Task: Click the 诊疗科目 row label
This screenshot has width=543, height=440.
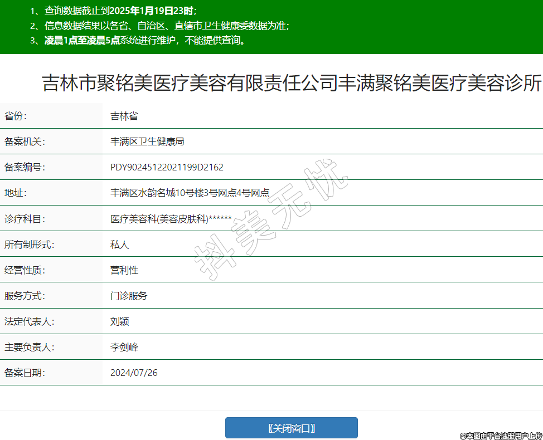Action: (25, 219)
